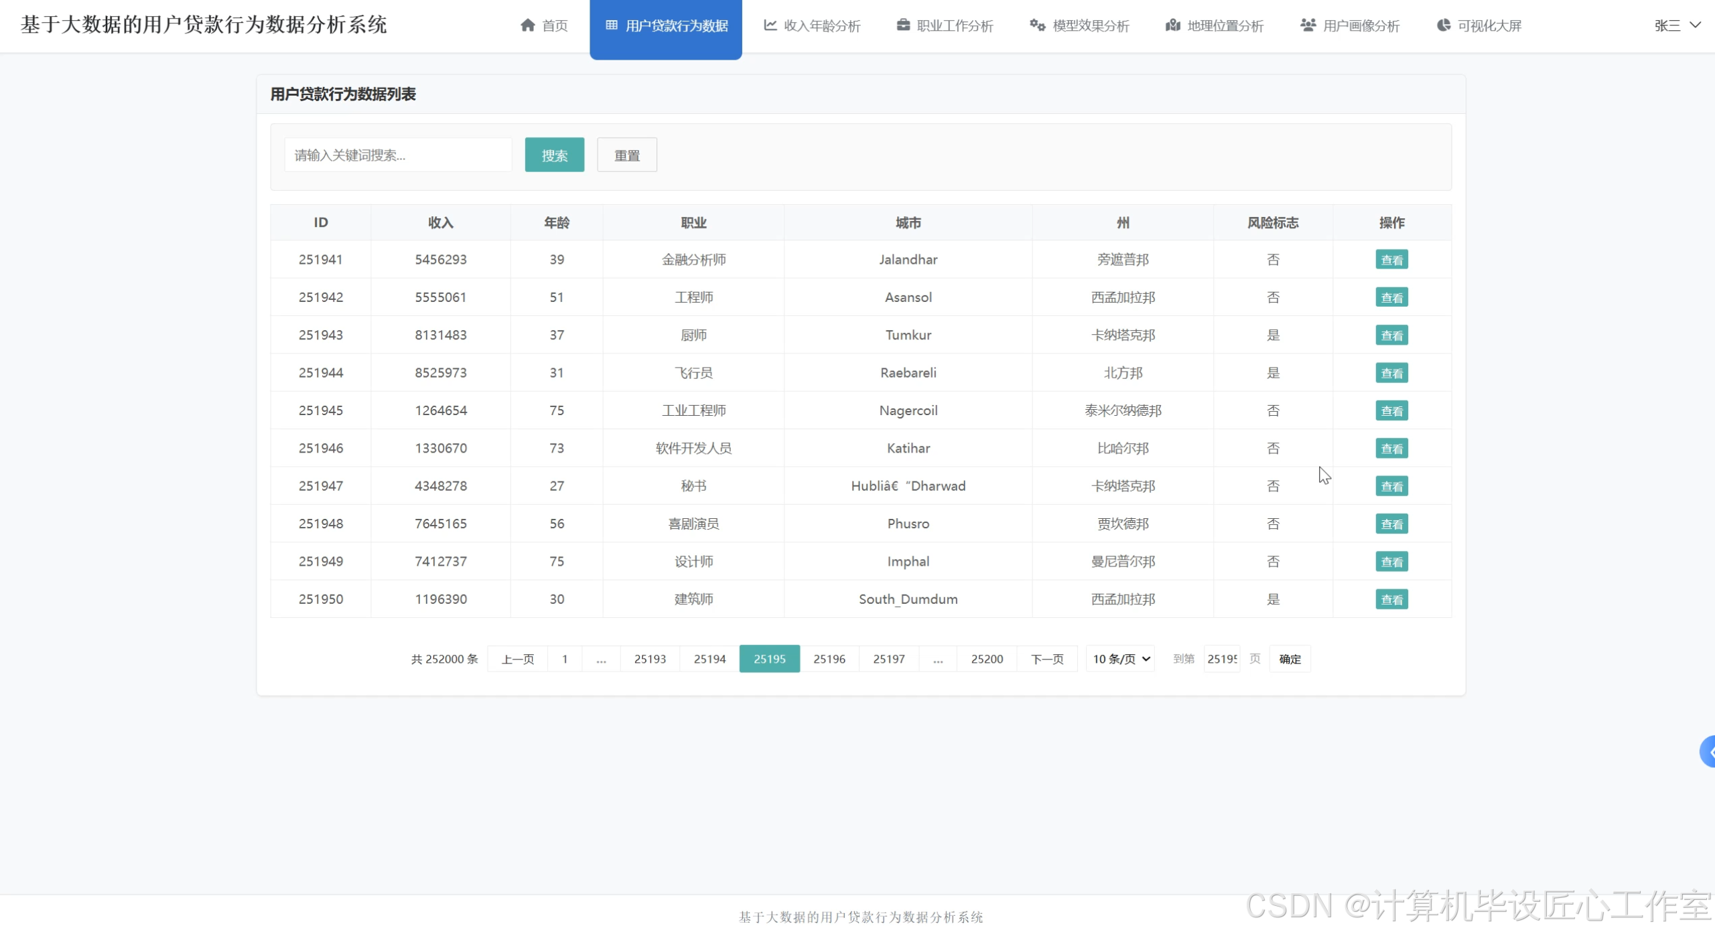Click 查看 for row 251948
This screenshot has height=934, width=1715.
pos(1392,524)
